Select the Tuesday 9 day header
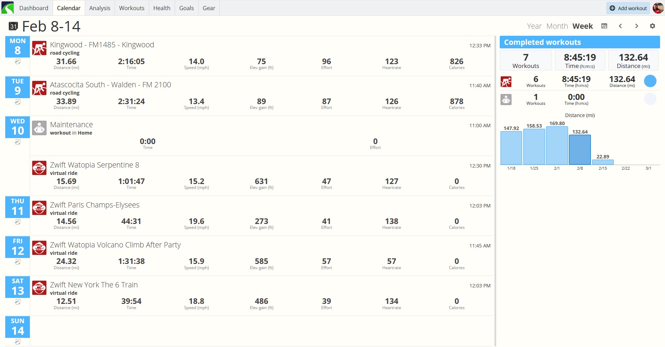Image resolution: width=665 pixels, height=347 pixels. [18, 87]
